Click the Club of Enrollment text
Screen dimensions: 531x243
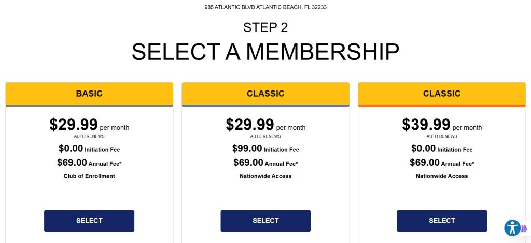(89, 176)
